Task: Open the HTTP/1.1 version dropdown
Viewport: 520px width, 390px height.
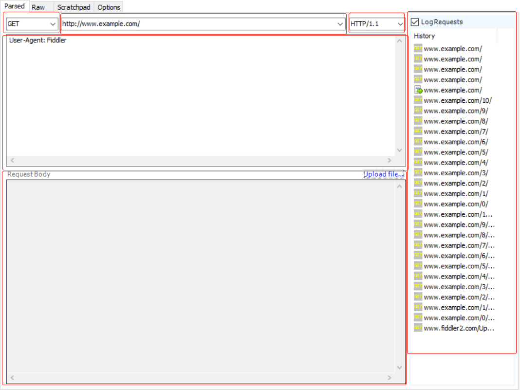Action: click(400, 24)
